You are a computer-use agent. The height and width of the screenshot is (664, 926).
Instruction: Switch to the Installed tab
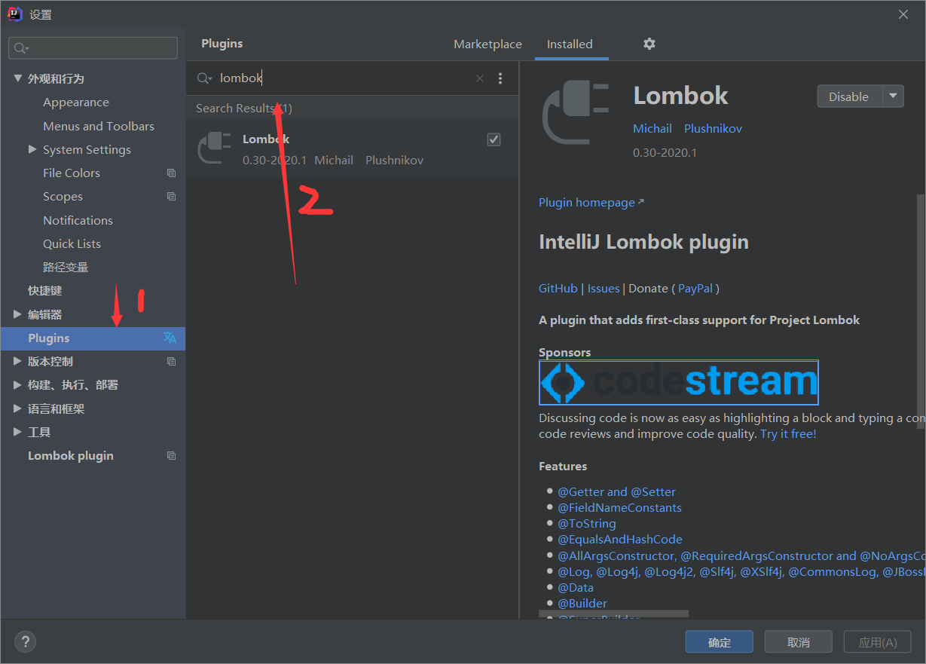point(570,44)
